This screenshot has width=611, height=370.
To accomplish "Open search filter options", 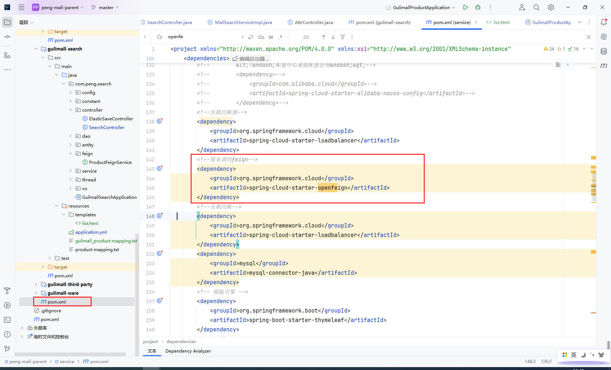I will (x=343, y=37).
